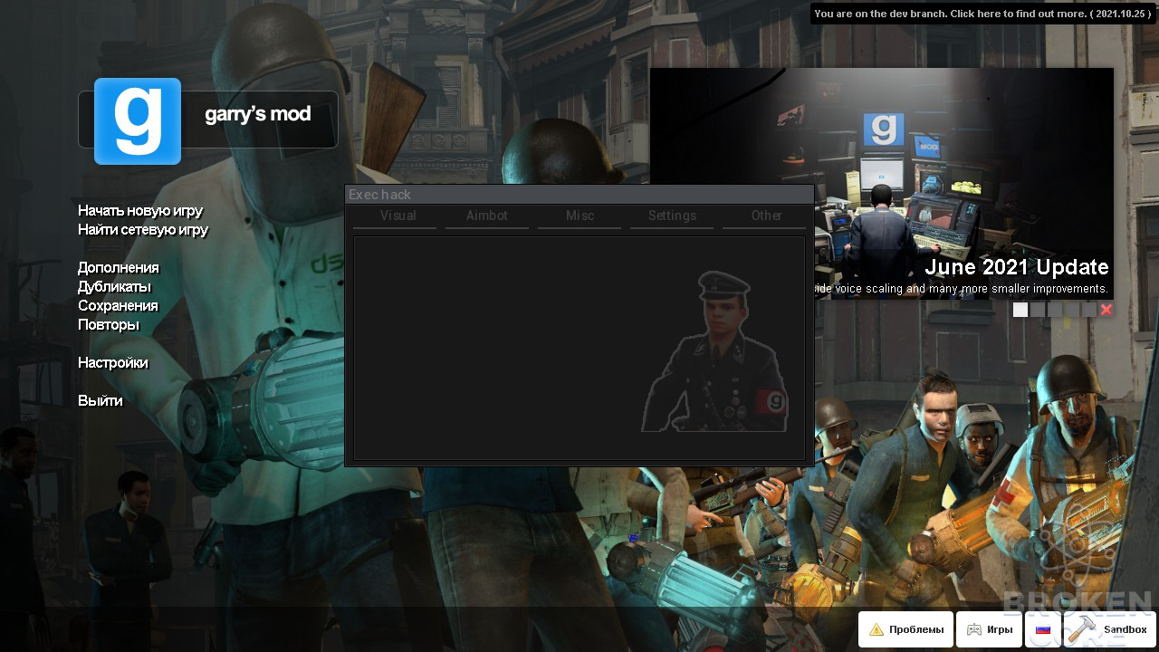The width and height of the screenshot is (1159, 652).
Task: Switch to the Aimbot tab in Exec hack
Action: tap(487, 216)
